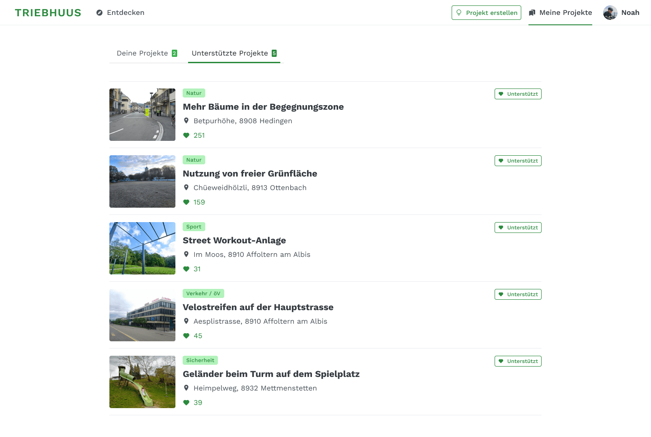Viewport: 651px width, 437px height.
Task: Open the Entdecken compass page
Action: click(x=120, y=13)
